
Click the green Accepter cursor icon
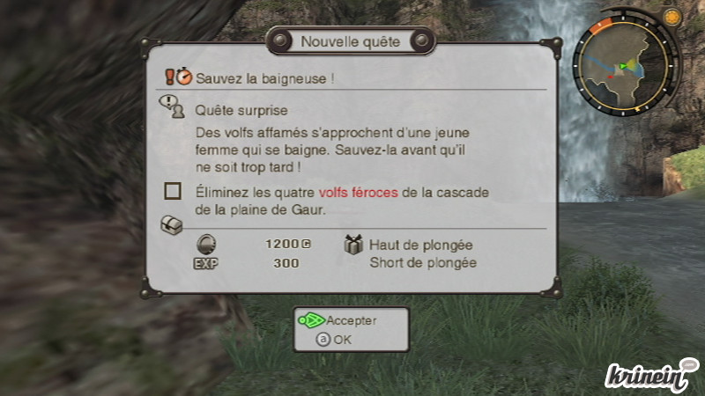(311, 320)
